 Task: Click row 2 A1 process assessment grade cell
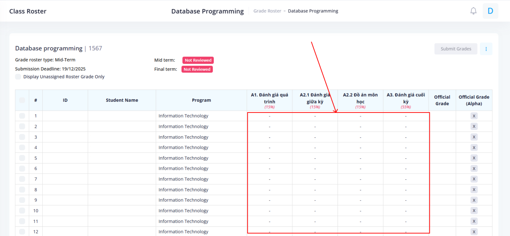click(x=270, y=126)
